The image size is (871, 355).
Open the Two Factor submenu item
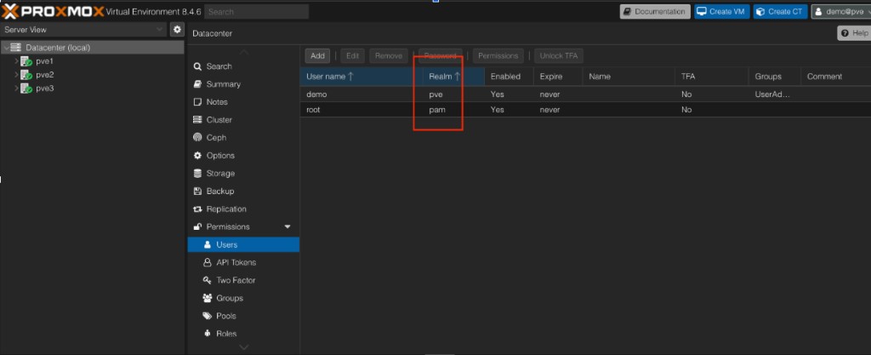click(x=243, y=280)
